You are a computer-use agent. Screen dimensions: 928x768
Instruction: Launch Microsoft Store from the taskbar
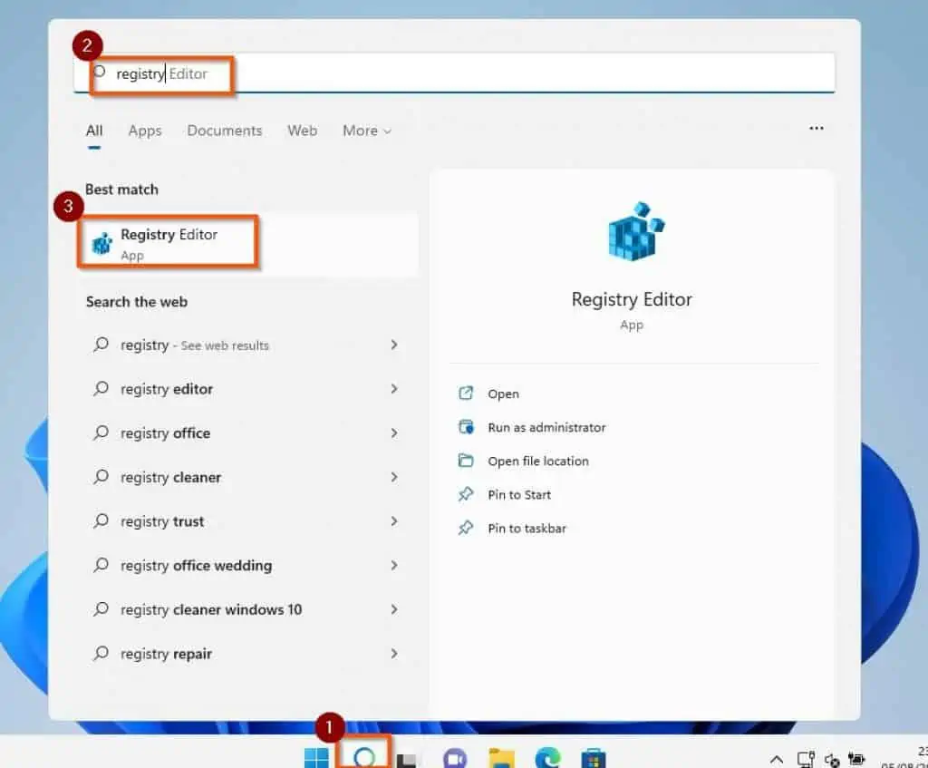(x=591, y=755)
